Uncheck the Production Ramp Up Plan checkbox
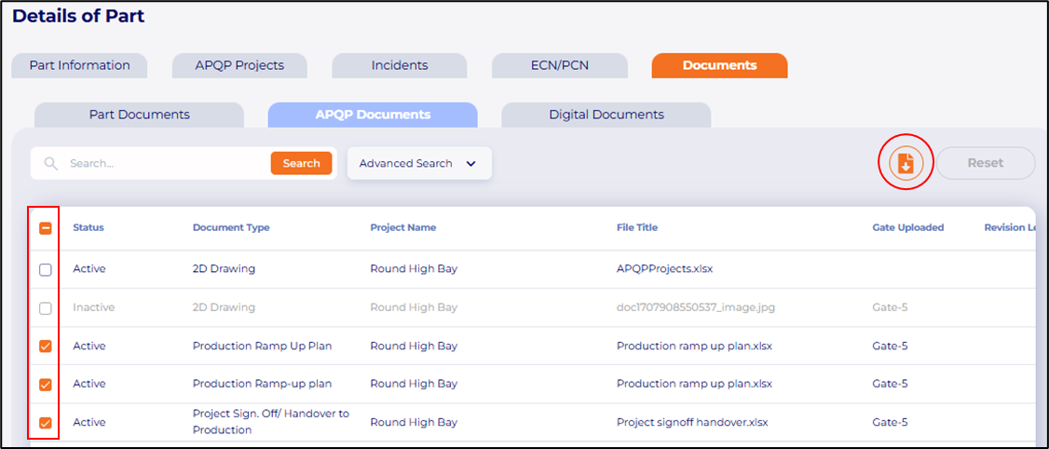Screen dimensions: 1049x449 click(45, 347)
